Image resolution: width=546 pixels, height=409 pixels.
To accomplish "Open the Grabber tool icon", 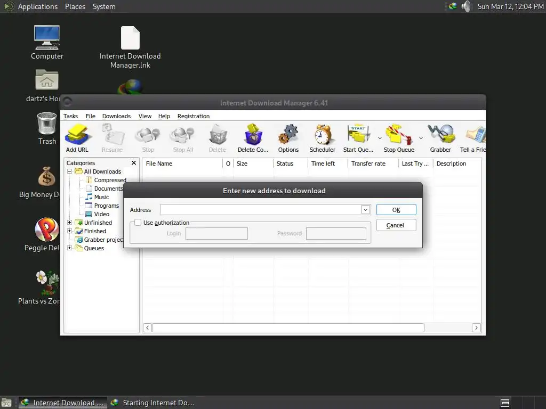I will click(x=441, y=134).
